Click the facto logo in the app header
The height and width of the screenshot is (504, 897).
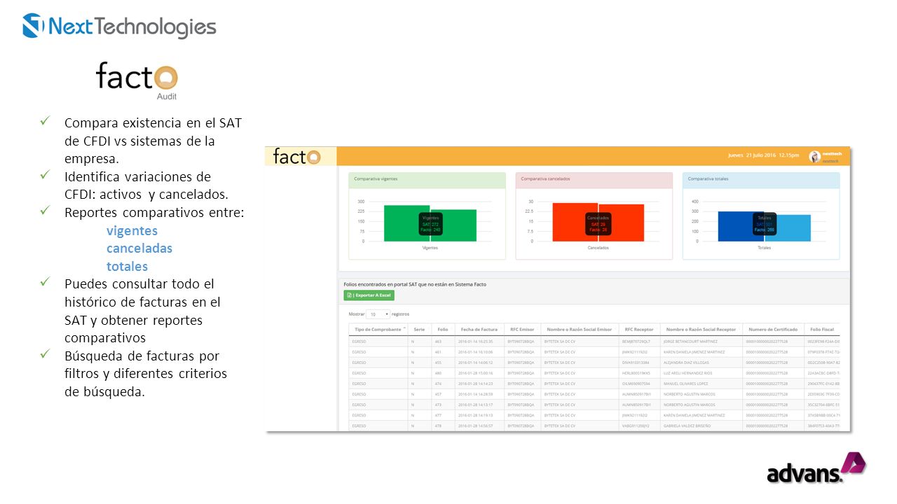pos(296,156)
